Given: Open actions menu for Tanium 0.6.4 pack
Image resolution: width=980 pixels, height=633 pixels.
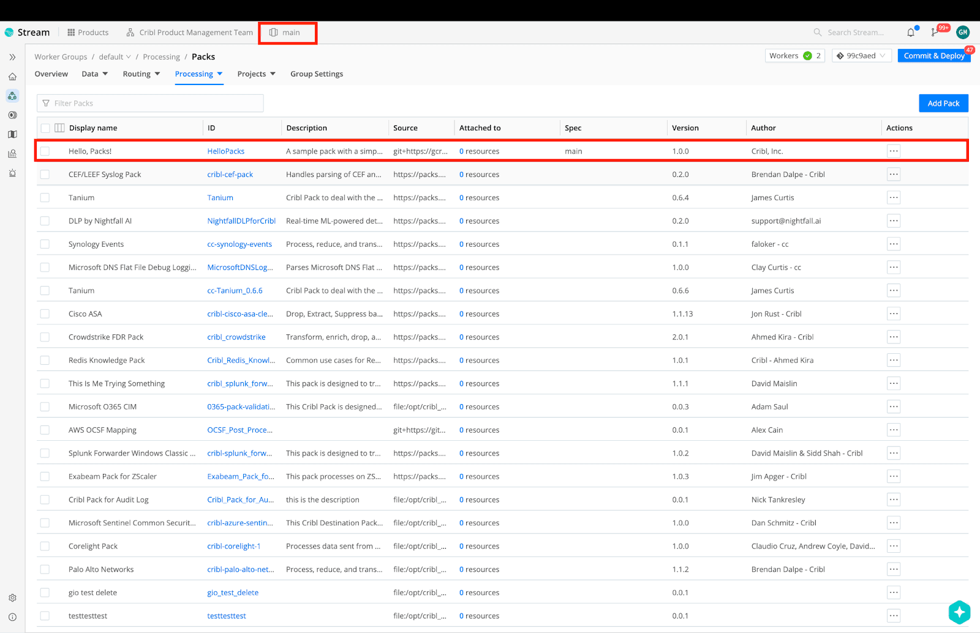Looking at the screenshot, I should pyautogui.click(x=894, y=198).
